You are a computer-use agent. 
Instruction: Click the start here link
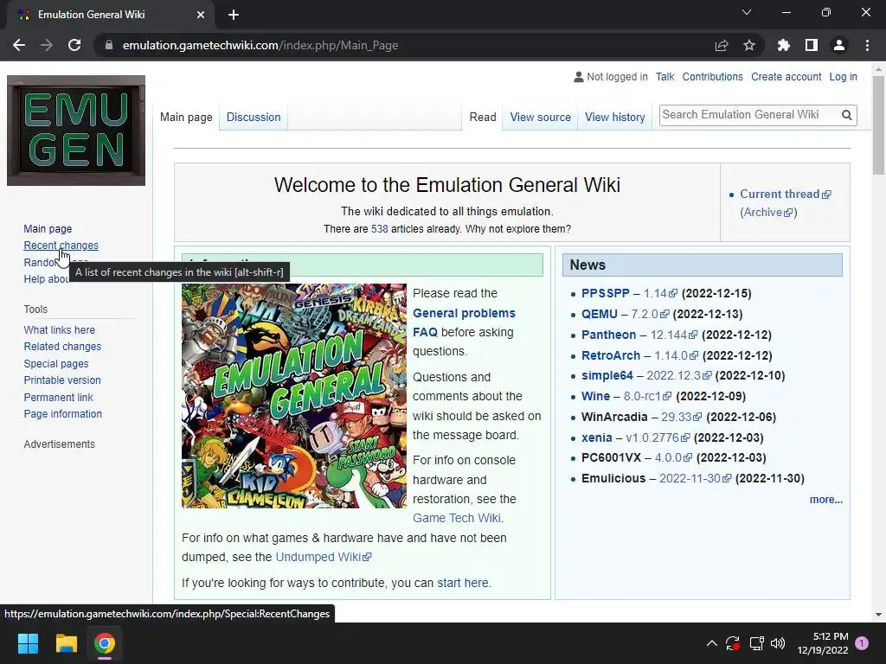pos(463,583)
